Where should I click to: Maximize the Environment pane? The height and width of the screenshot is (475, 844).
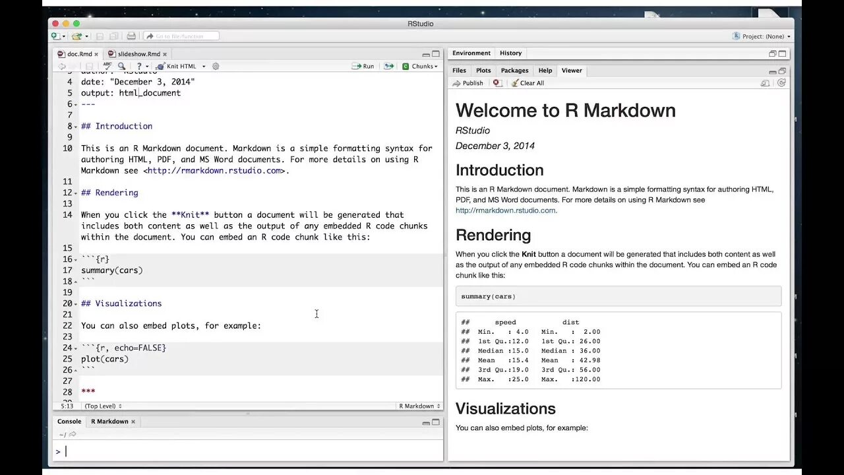(782, 53)
